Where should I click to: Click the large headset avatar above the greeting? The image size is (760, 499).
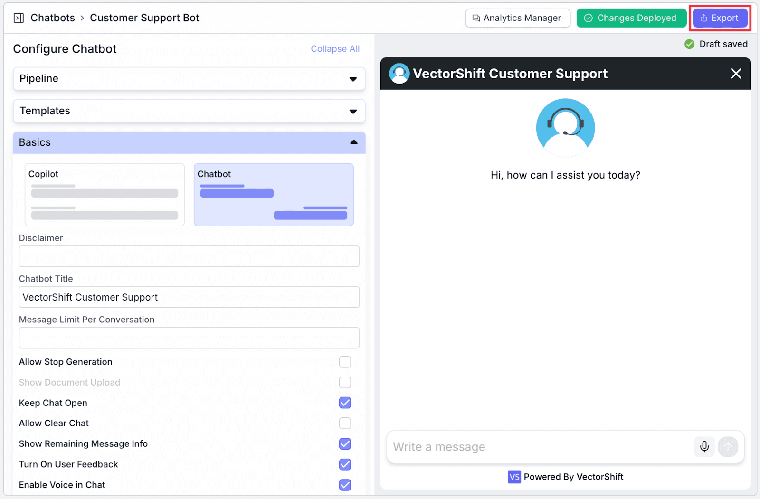pos(565,128)
